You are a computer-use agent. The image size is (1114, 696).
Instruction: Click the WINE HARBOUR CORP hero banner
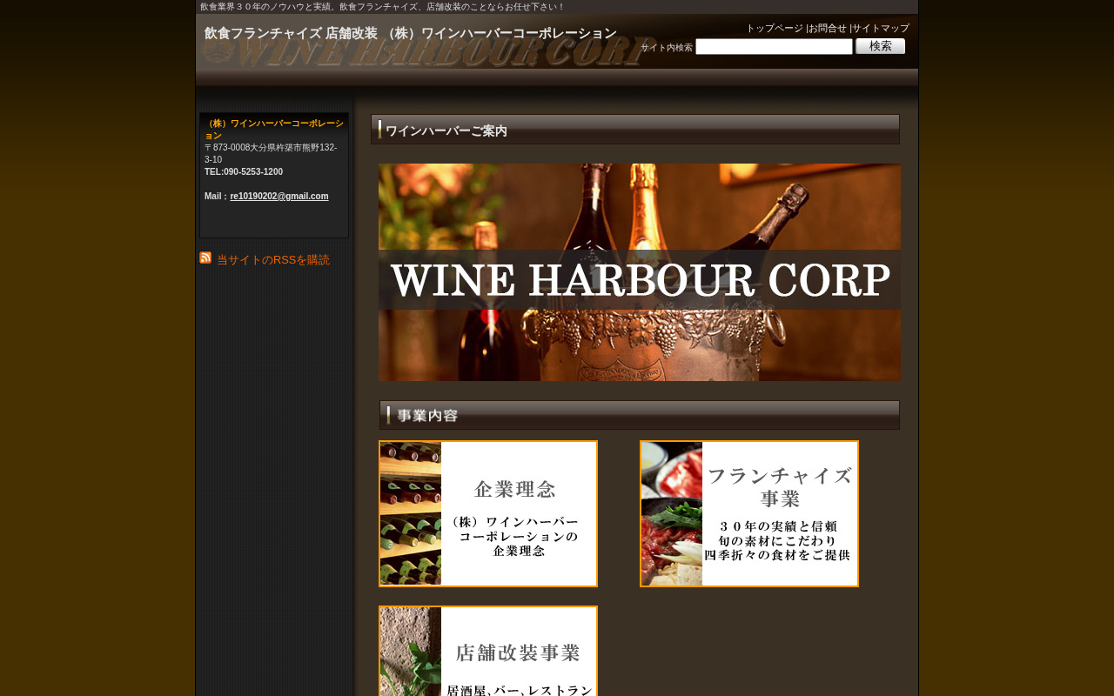tap(640, 272)
